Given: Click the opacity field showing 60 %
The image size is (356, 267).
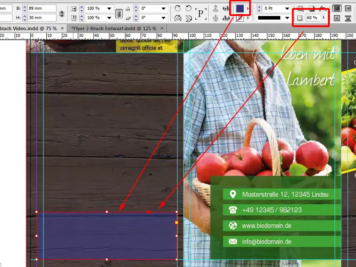Looking at the screenshot, I should pos(313,17).
